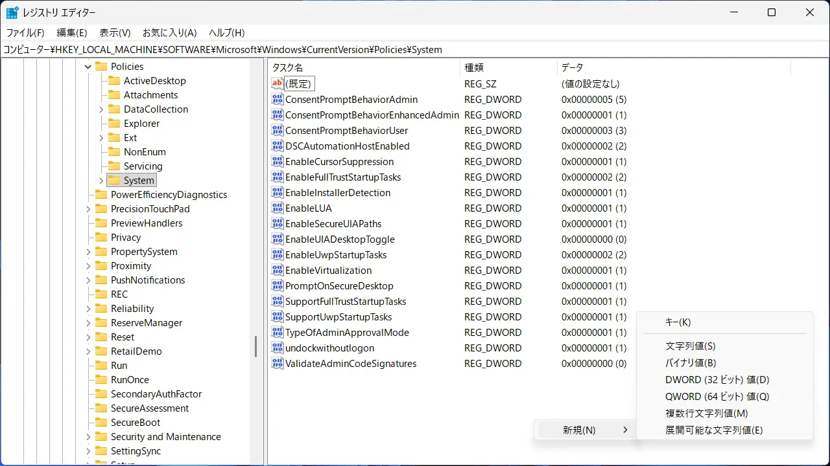Select the RetailDemo key in tree

(x=136, y=351)
